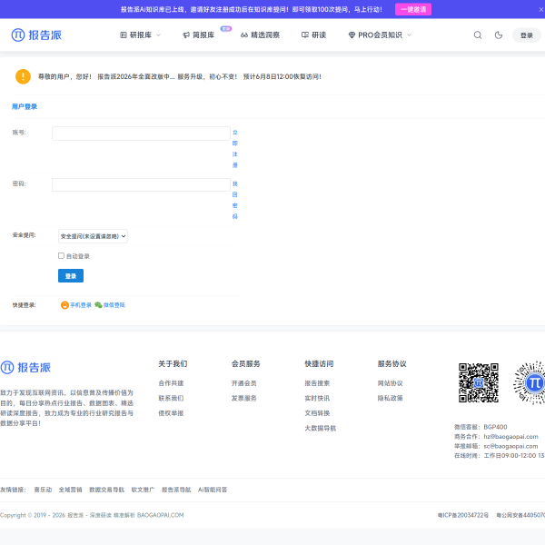Expand the 研报库 dropdown chevron
Screen dimensions: 545x545
[158, 35]
